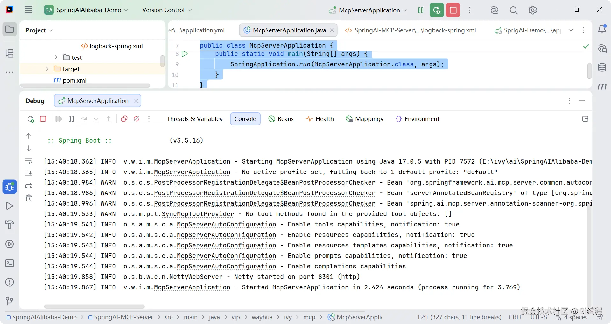The image size is (611, 324).
Task: Open the Structure tool window icon
Action: [10, 53]
